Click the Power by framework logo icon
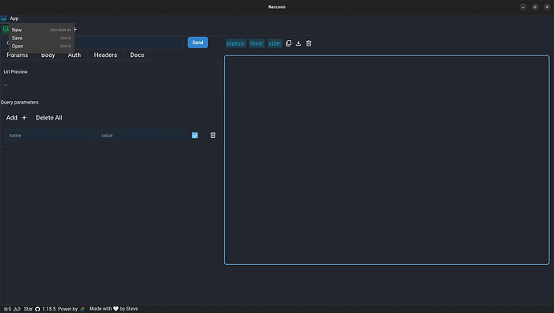554x313 pixels. point(83,309)
